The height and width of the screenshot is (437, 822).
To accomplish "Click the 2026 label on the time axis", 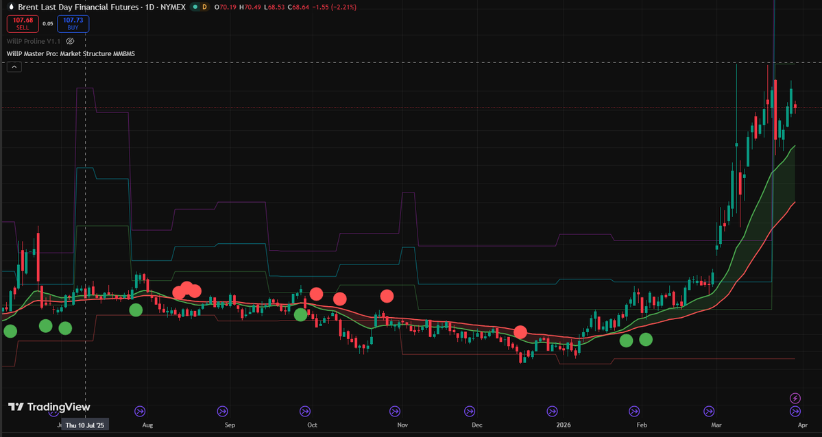I will tap(564, 425).
